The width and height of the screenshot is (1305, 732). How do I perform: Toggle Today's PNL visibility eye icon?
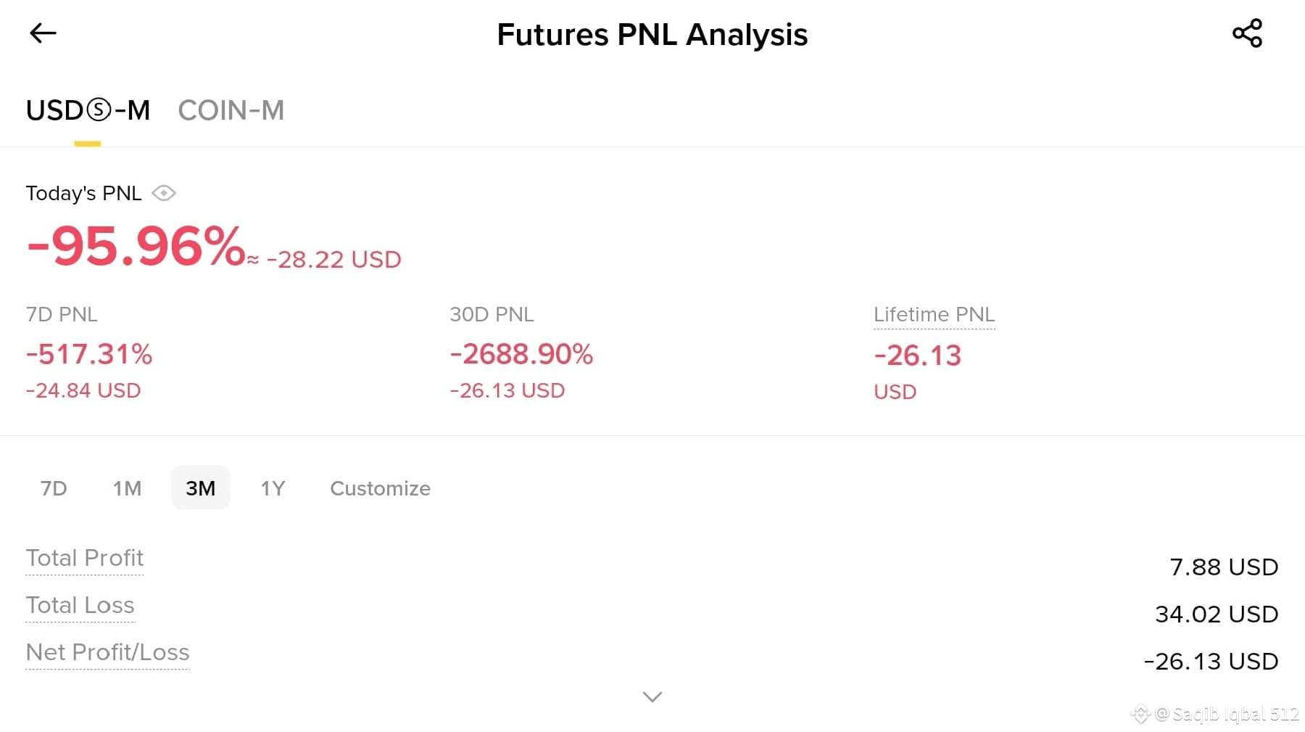(x=164, y=193)
